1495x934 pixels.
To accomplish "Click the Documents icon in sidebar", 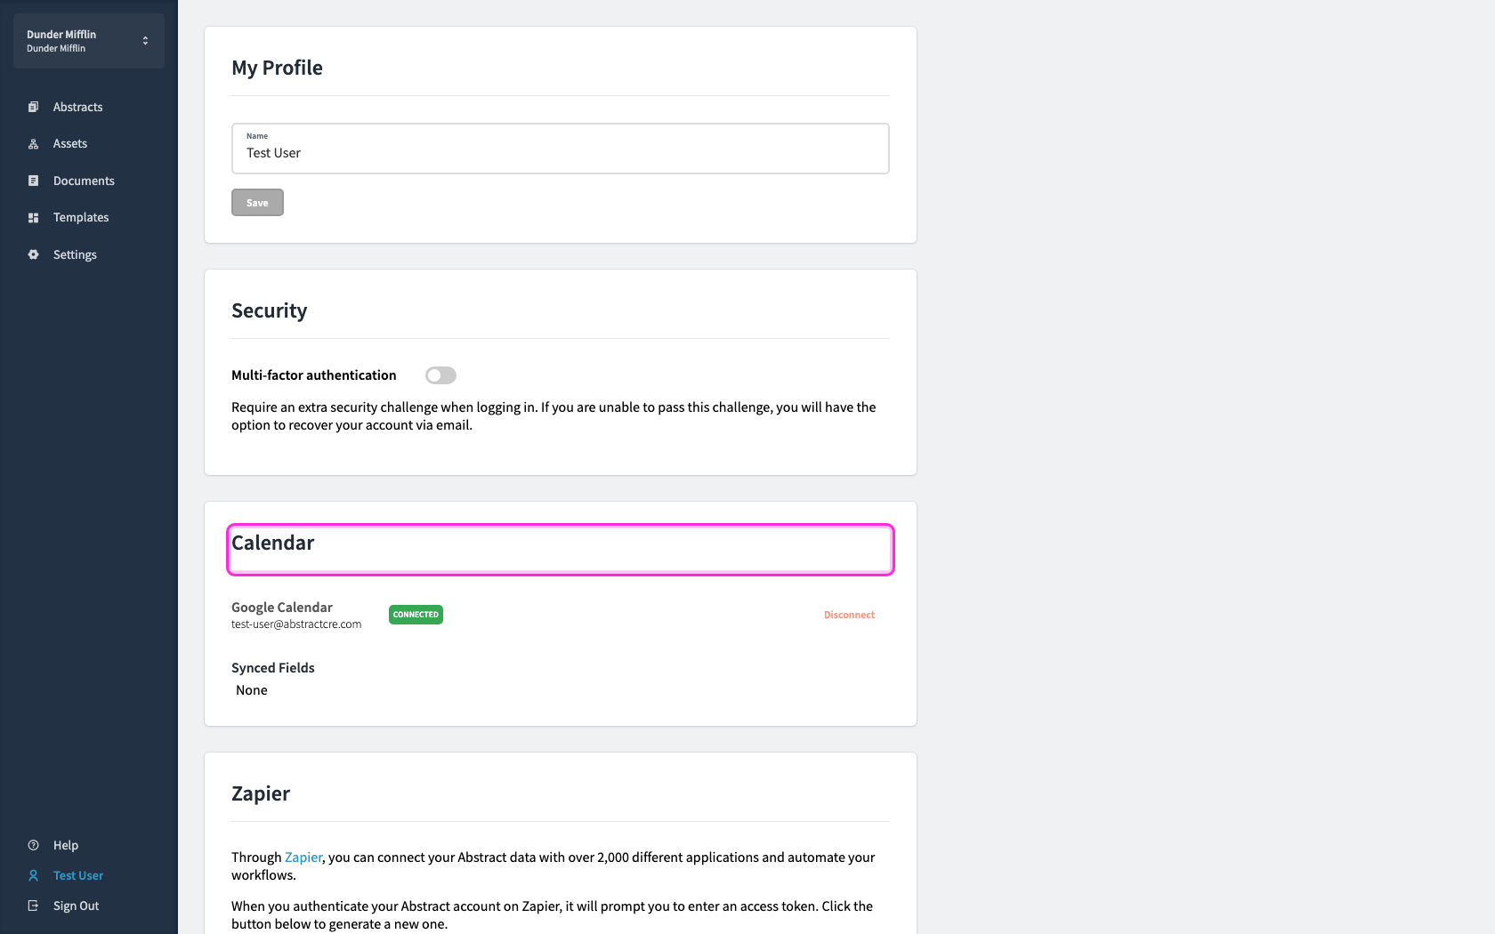I will coord(33,181).
